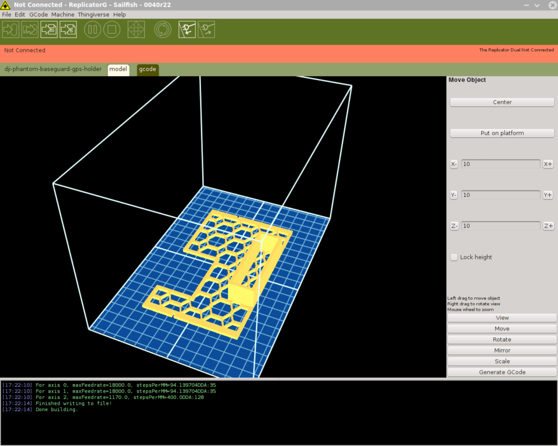Click the Generate GCode button
The height and width of the screenshot is (446, 558).
click(x=502, y=372)
